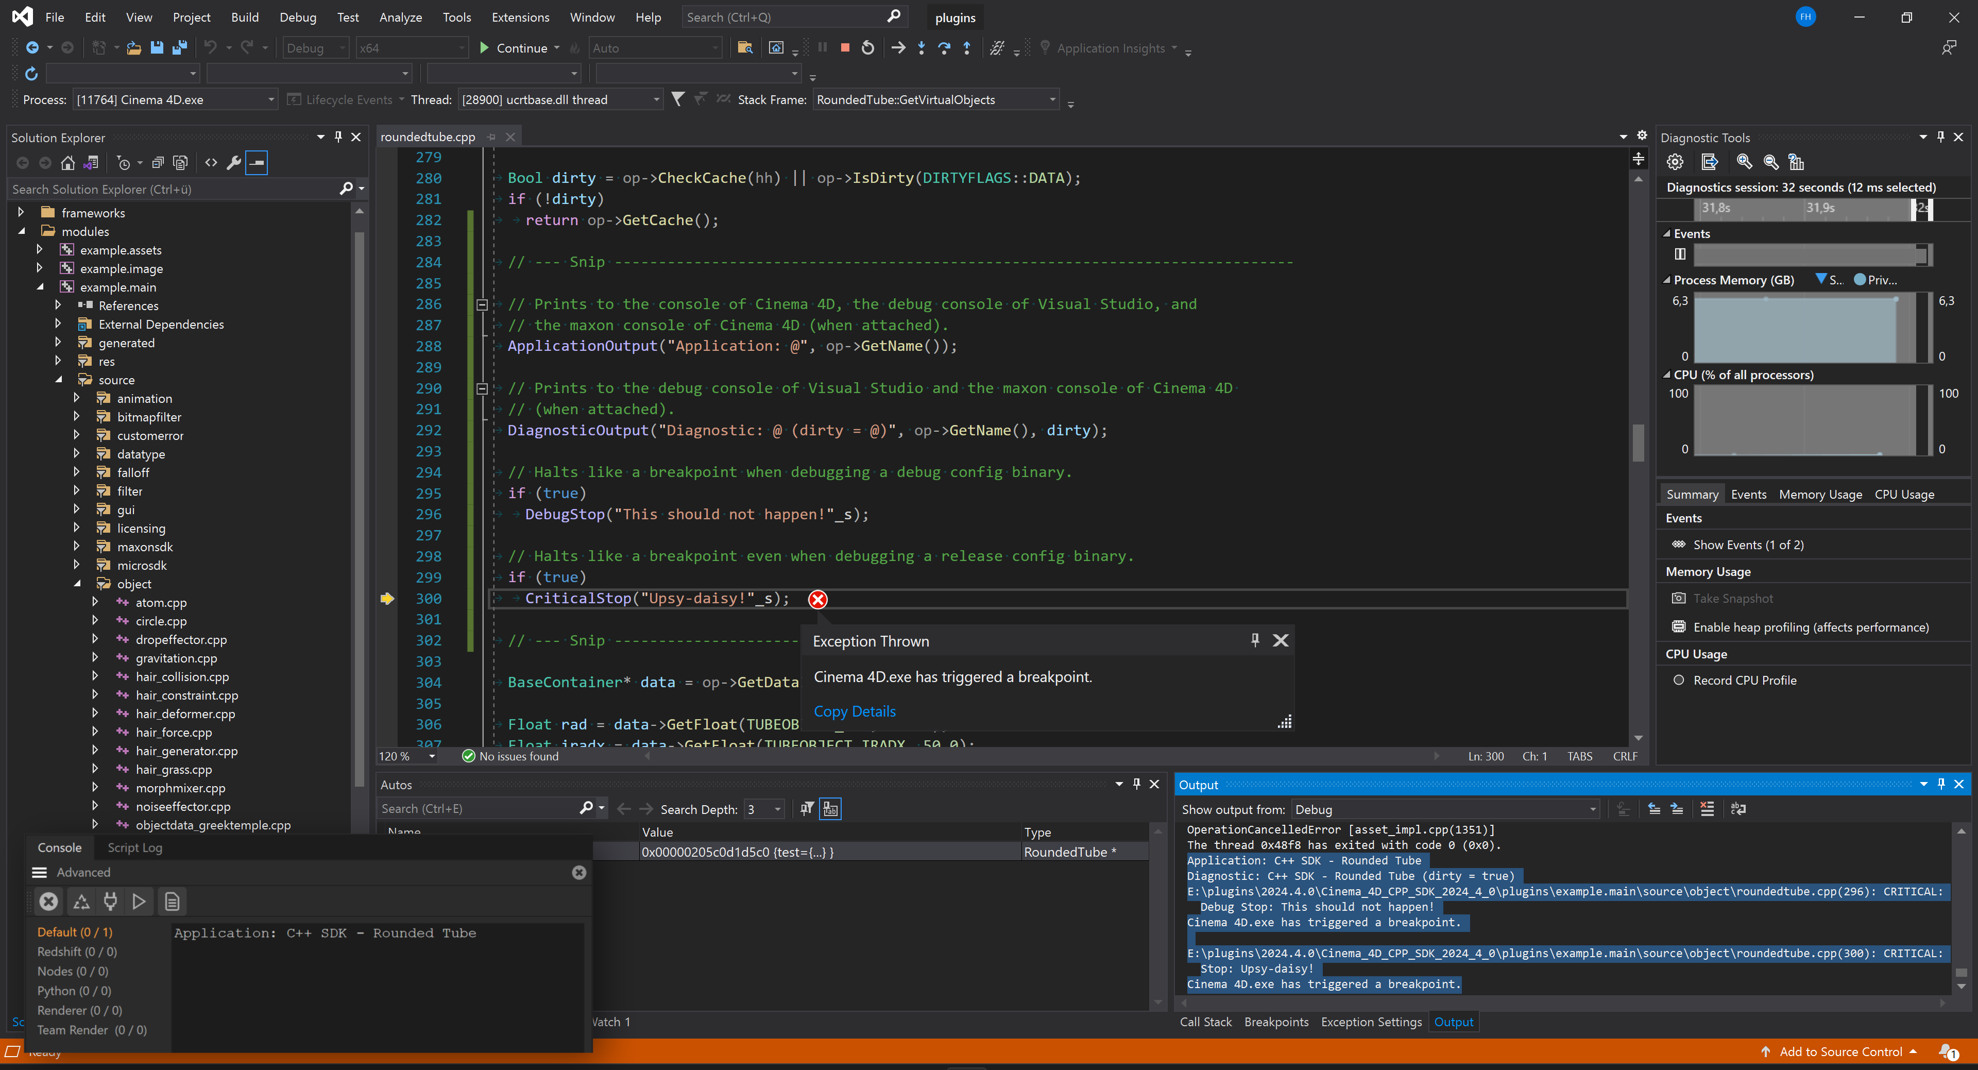Collapse the comment block at line 286
Viewport: 1978px width, 1070px height.
coord(482,304)
